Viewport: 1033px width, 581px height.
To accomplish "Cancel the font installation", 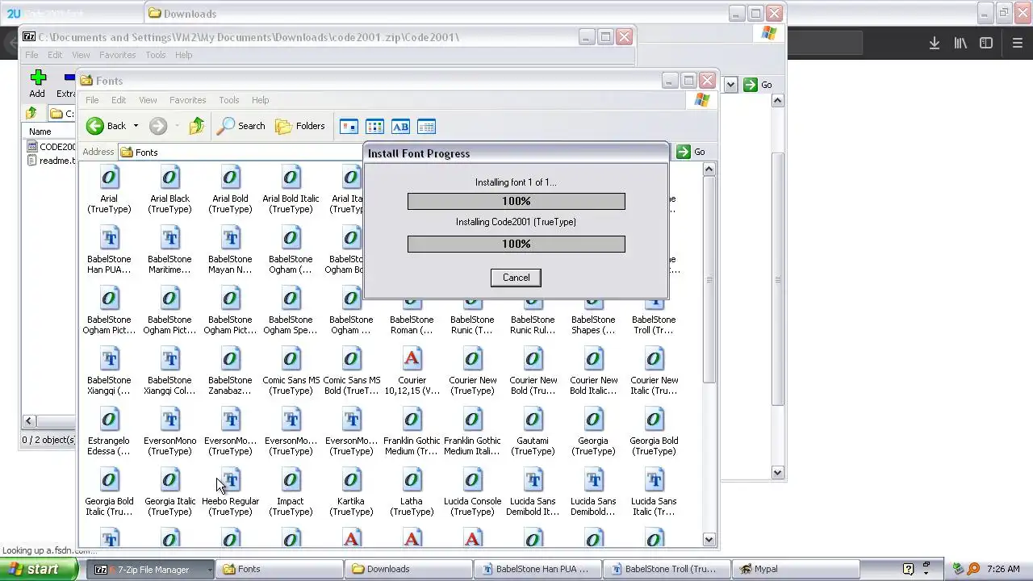I will [516, 278].
